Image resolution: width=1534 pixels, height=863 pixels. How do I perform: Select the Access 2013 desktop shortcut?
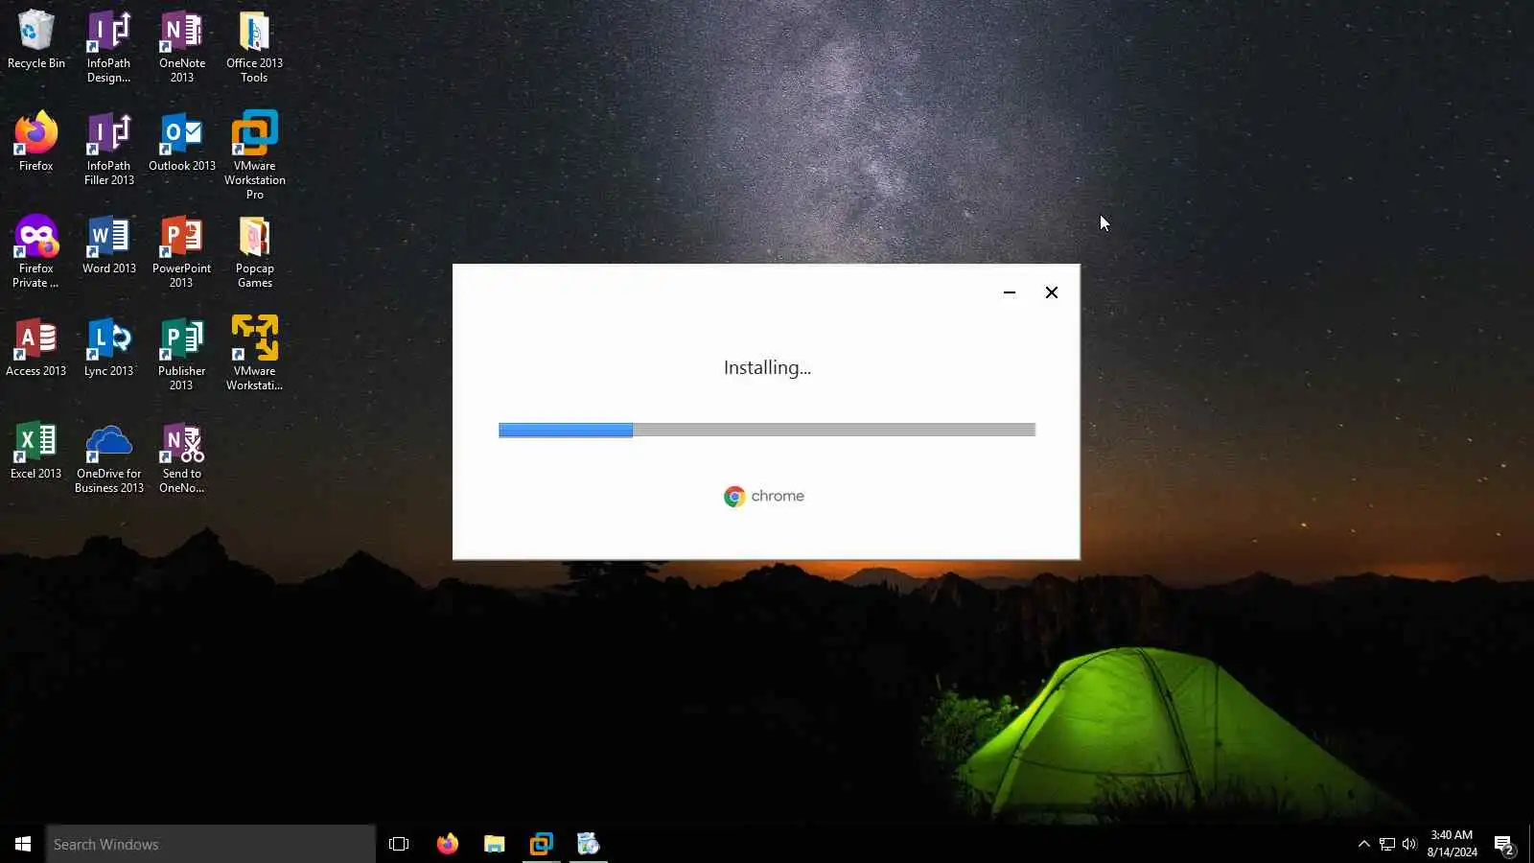click(x=36, y=347)
